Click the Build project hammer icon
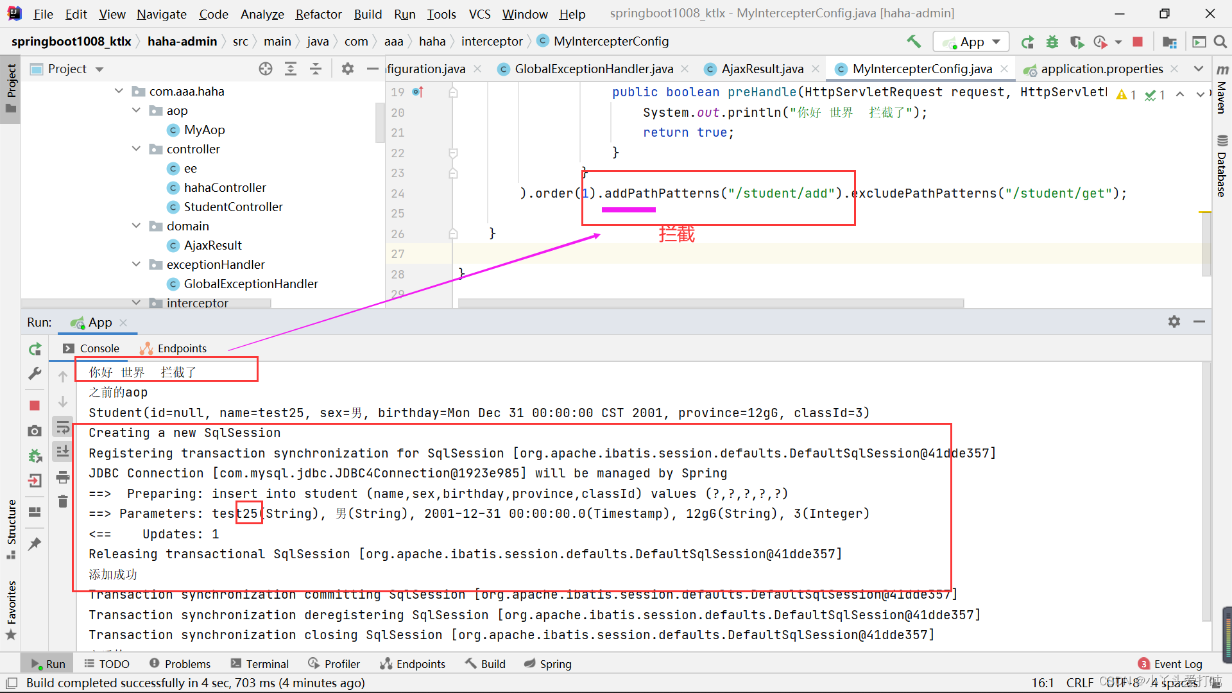Viewport: 1232px width, 693px height. tap(914, 42)
